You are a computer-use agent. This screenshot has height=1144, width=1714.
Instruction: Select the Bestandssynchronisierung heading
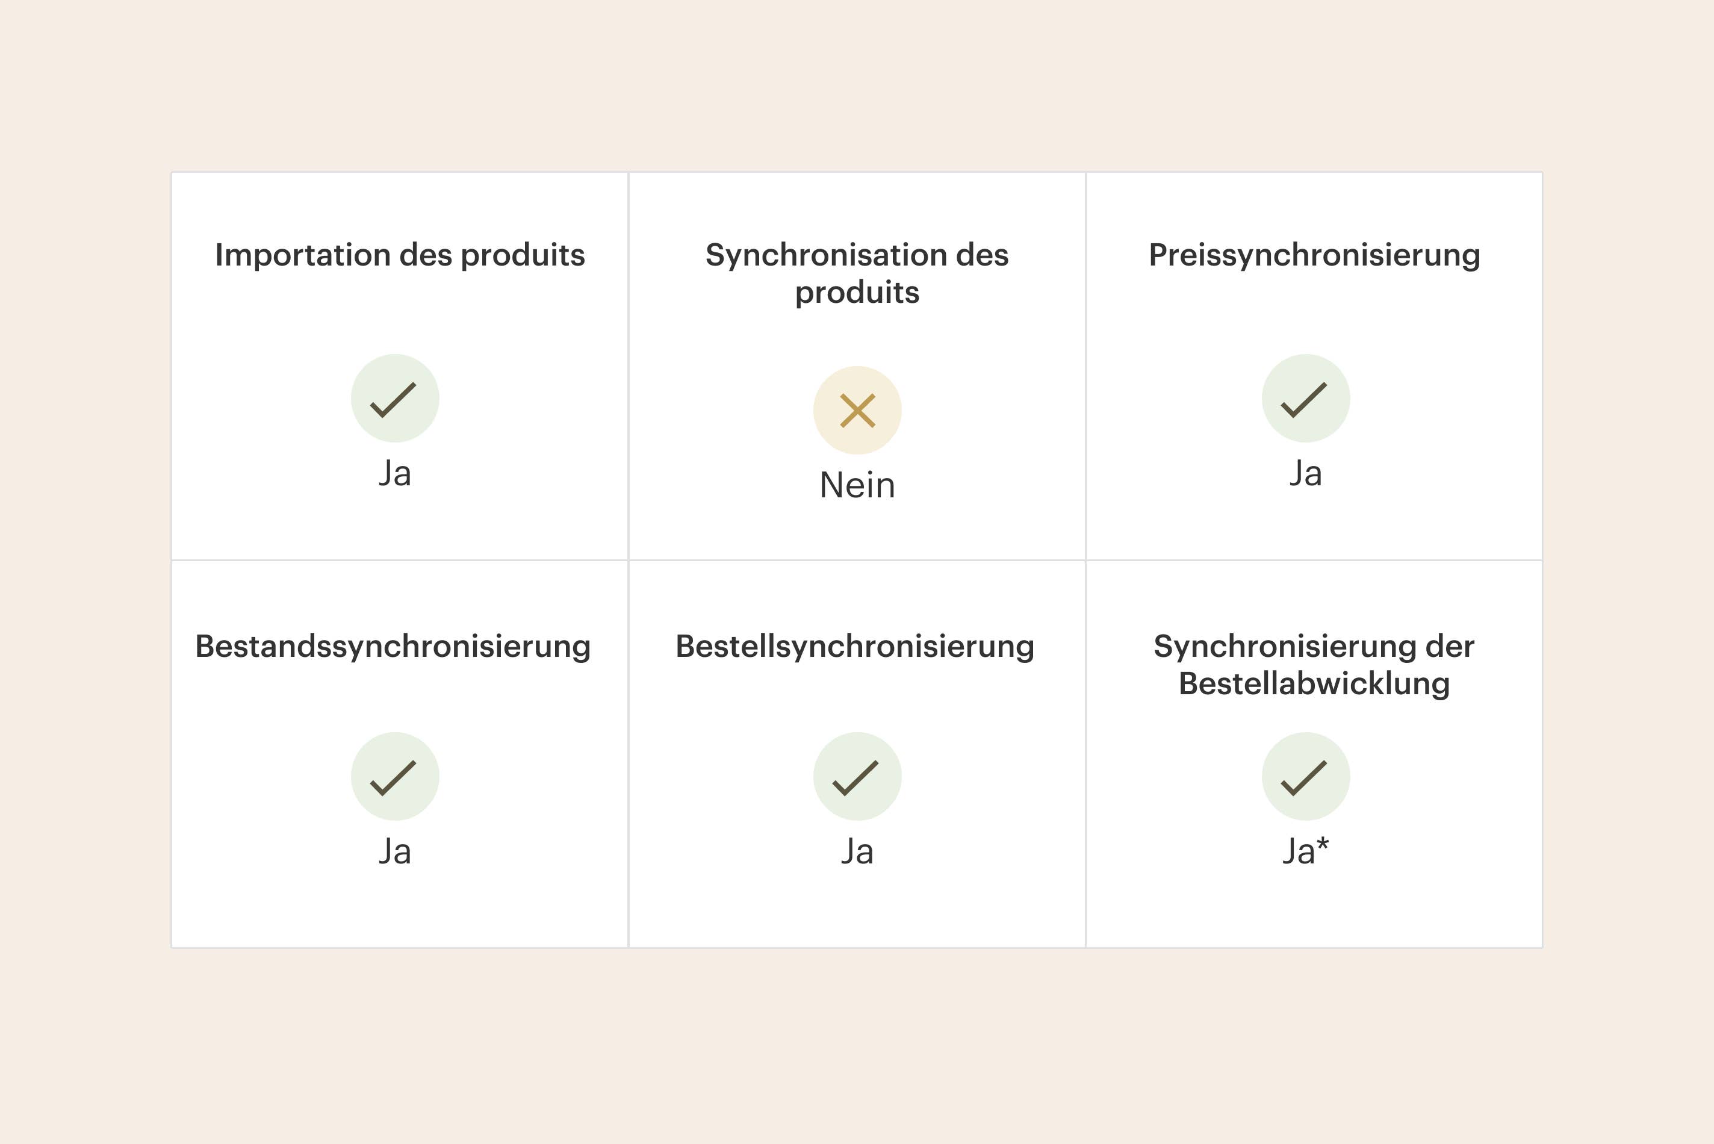coord(393,647)
